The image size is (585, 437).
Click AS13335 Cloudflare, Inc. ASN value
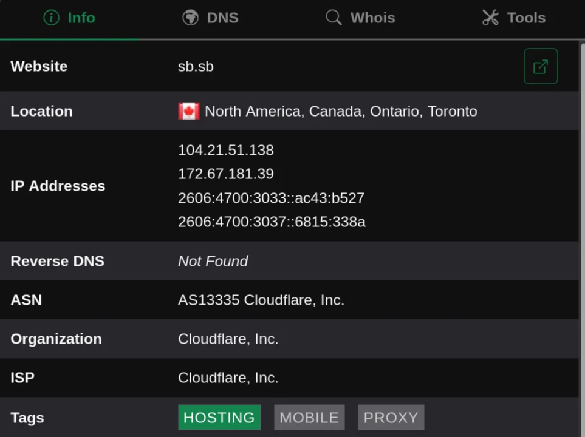[x=261, y=300]
